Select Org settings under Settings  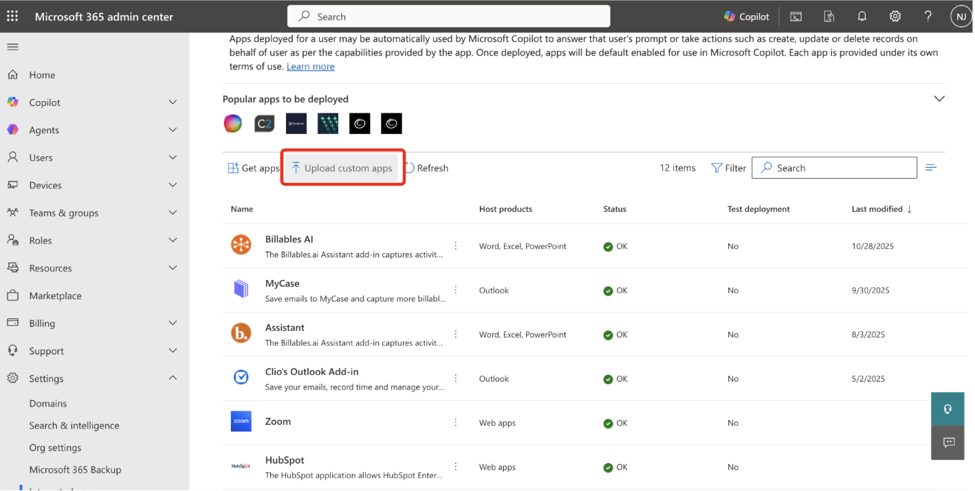55,448
